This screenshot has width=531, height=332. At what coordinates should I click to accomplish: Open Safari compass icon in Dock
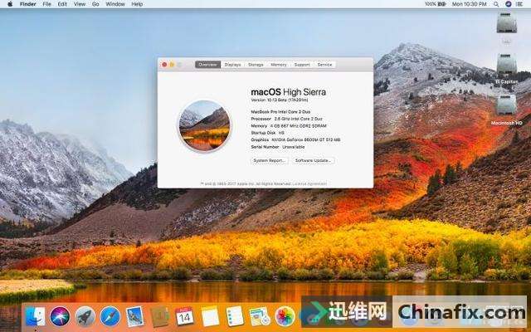110,316
